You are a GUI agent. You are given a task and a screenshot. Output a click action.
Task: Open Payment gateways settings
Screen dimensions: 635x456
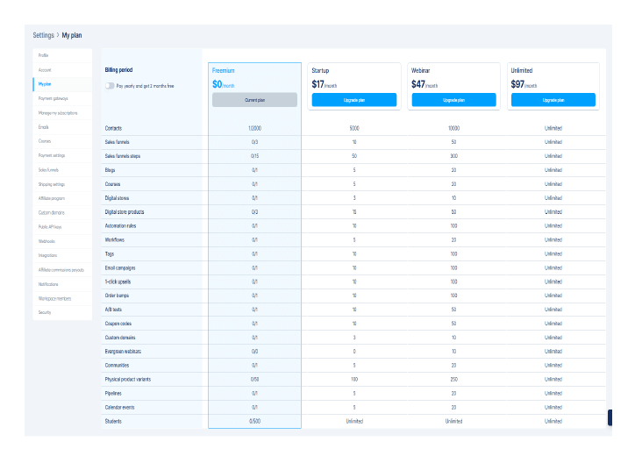pyautogui.click(x=62, y=98)
